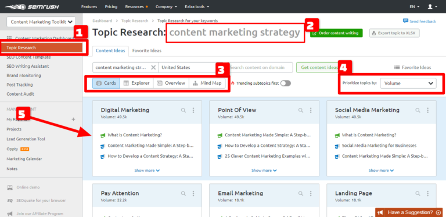The height and width of the screenshot is (217, 446).
Task: Open the user account icon in top bar
Action: [x=432, y=6]
